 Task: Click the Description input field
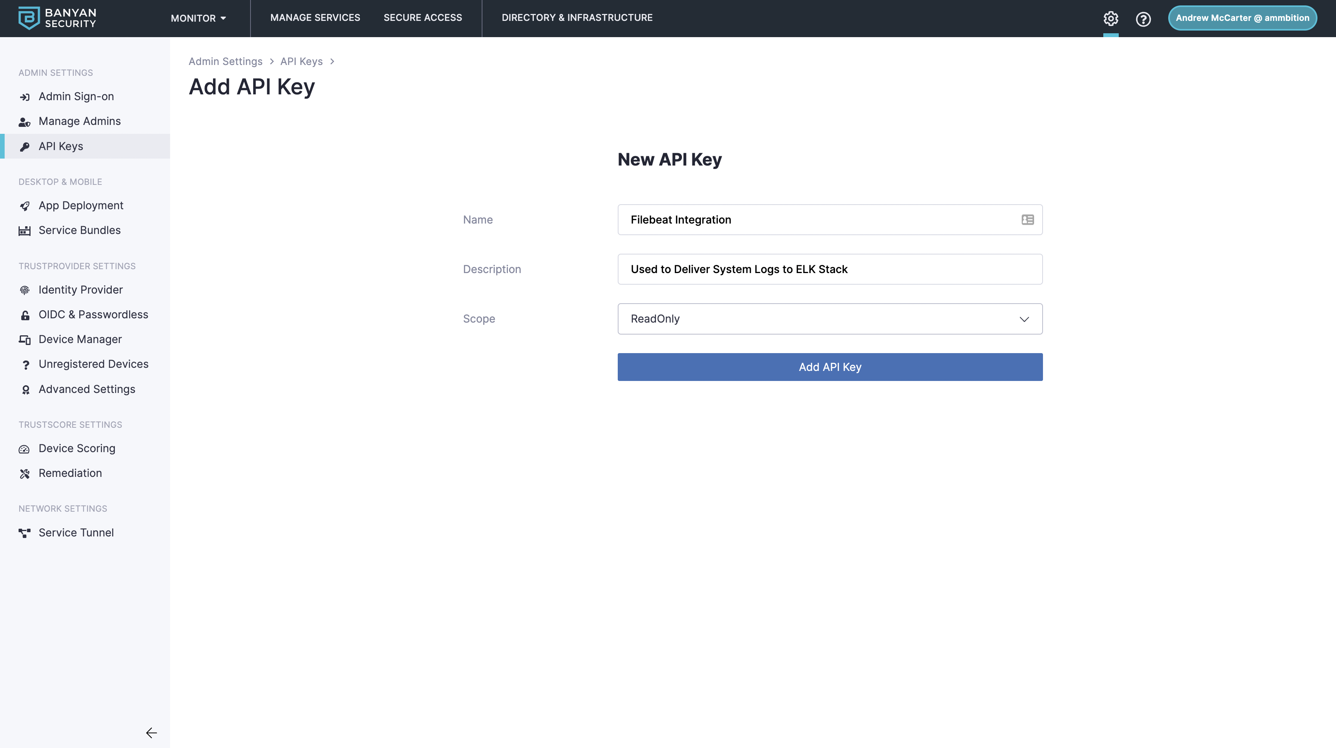pos(830,269)
